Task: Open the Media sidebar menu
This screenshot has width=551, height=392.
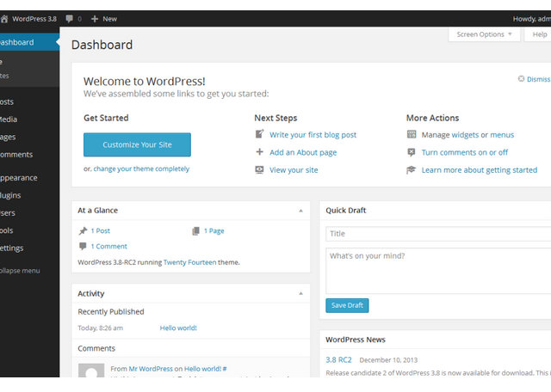Action: tap(29, 119)
